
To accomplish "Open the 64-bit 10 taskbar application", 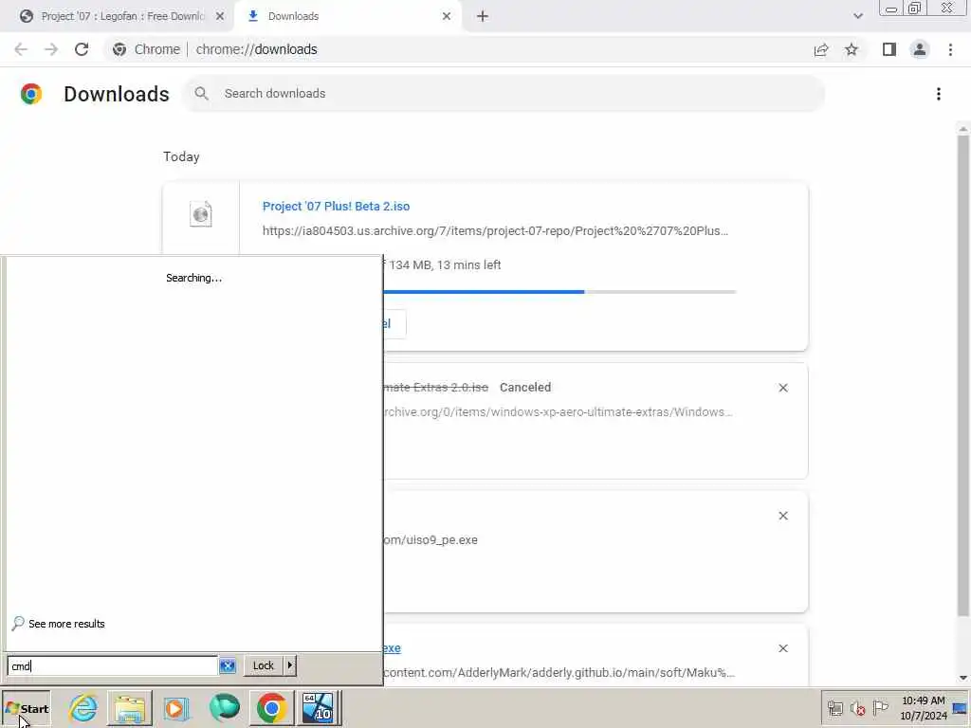I will tap(318, 707).
